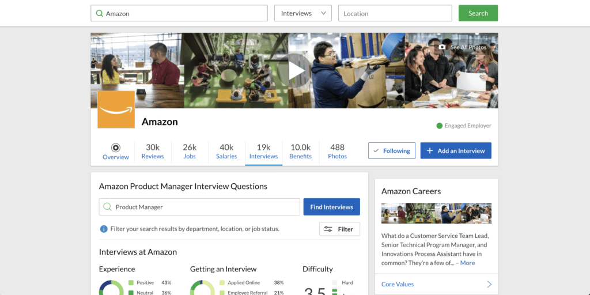Open the 40k Salaries tab

pyautogui.click(x=226, y=152)
